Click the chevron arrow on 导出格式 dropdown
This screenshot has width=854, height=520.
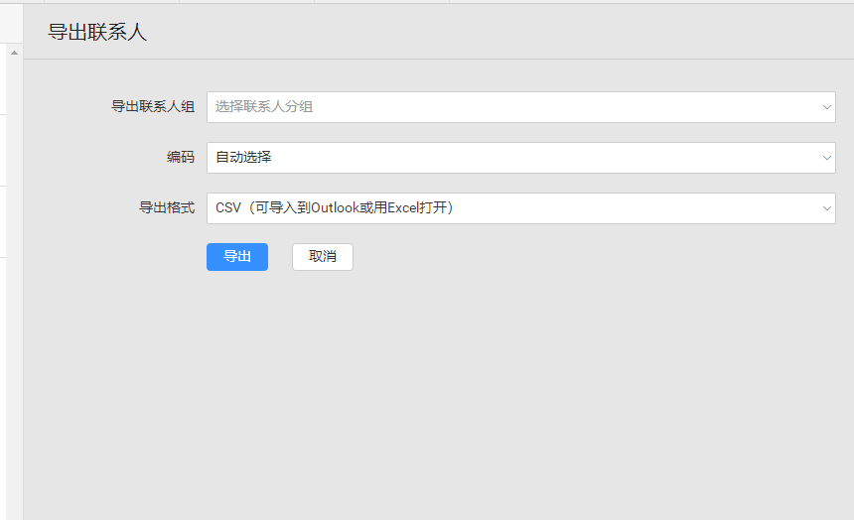pyautogui.click(x=826, y=208)
